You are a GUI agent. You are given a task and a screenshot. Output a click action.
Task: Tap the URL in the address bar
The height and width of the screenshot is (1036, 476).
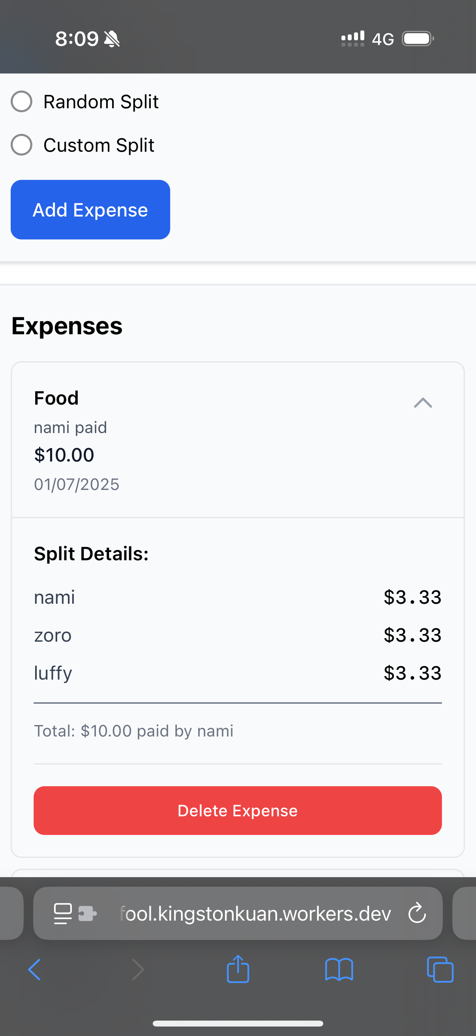point(255,914)
